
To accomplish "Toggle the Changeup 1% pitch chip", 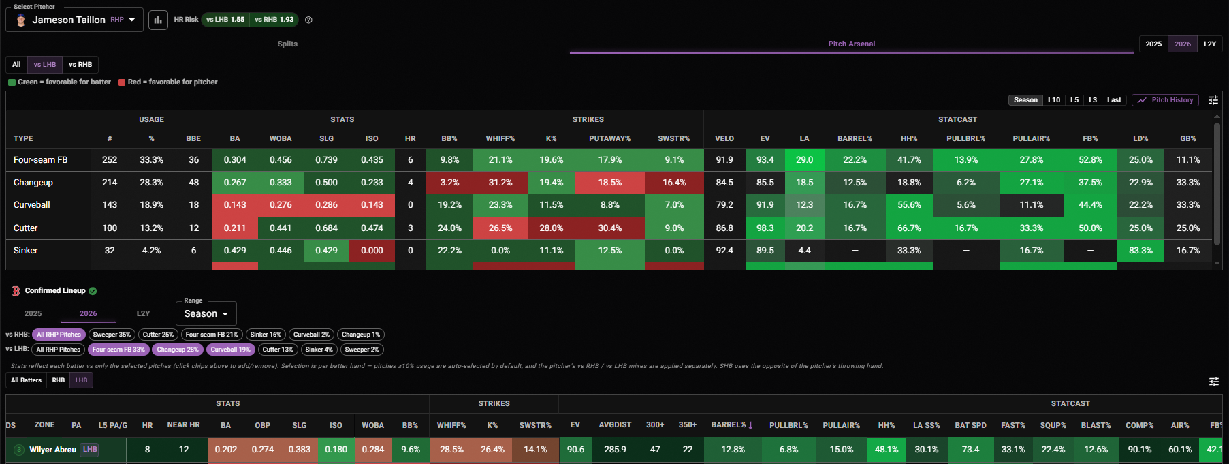I will click(361, 335).
